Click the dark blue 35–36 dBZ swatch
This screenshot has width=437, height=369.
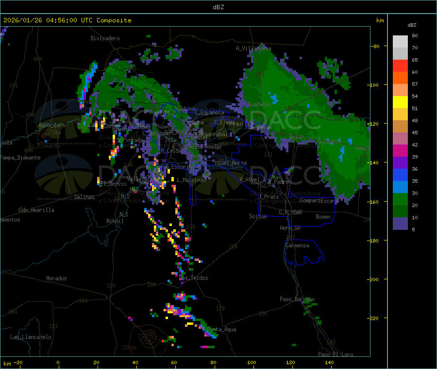click(400, 175)
